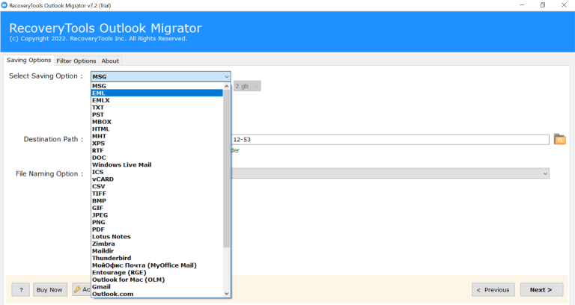Image resolution: width=575 pixels, height=305 pixels.
Task: Choose CSV format option
Action: pos(157,186)
